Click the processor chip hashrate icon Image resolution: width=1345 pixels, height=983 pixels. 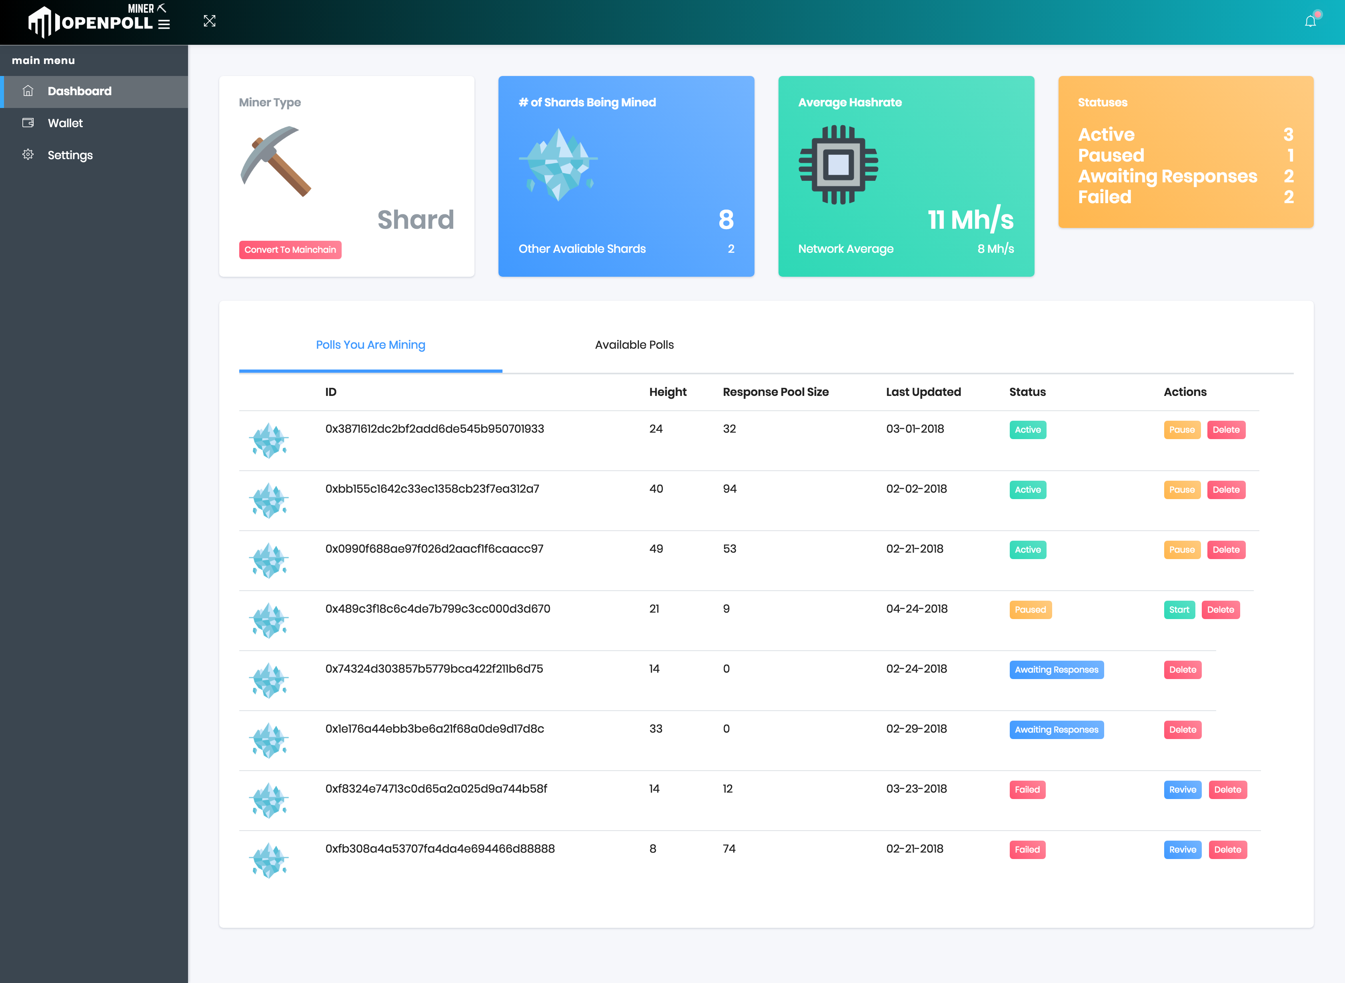[838, 165]
